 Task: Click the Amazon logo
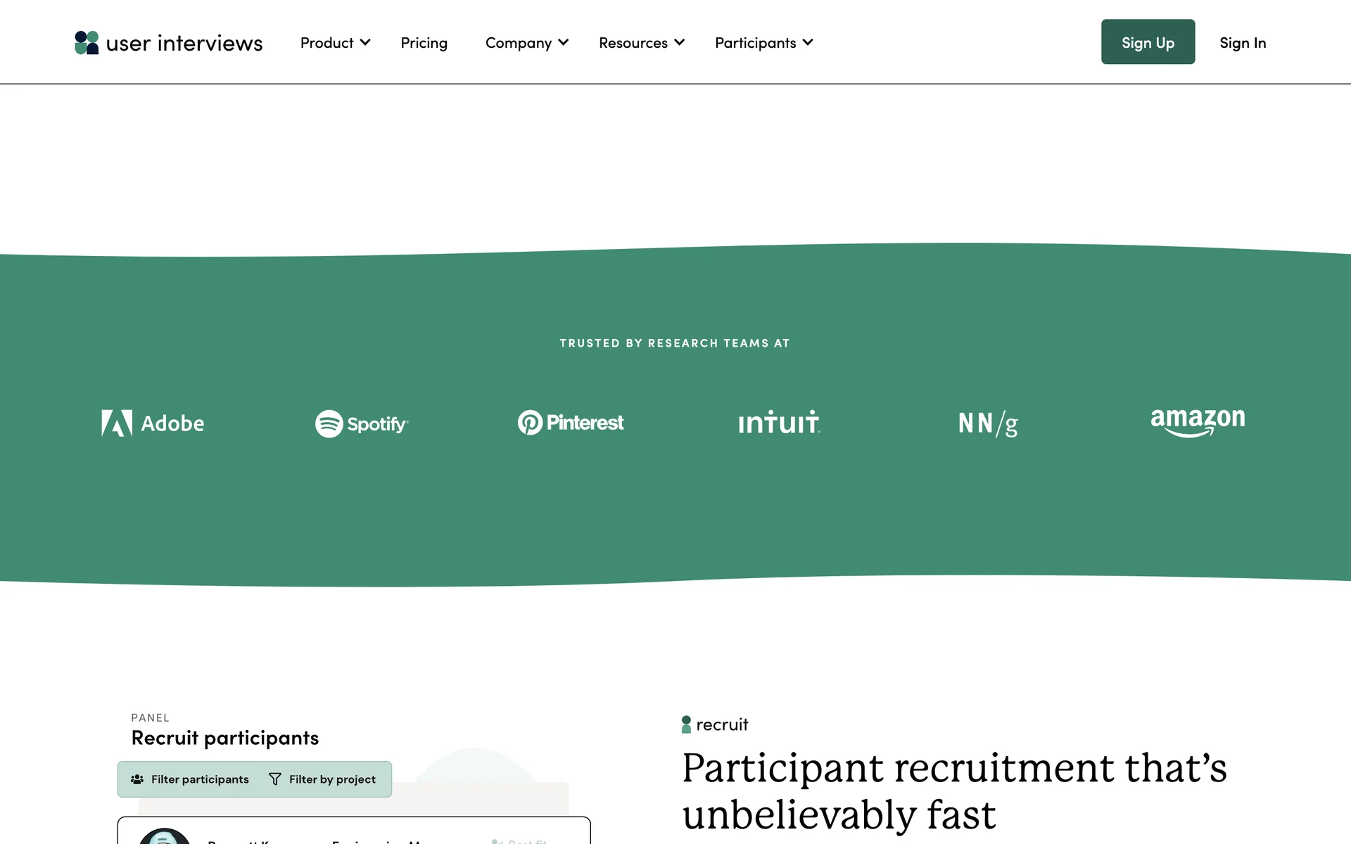(x=1198, y=422)
